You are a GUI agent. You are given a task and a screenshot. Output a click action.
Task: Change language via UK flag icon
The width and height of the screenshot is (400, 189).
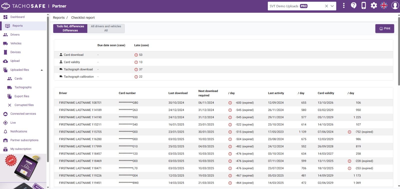click(x=384, y=5)
